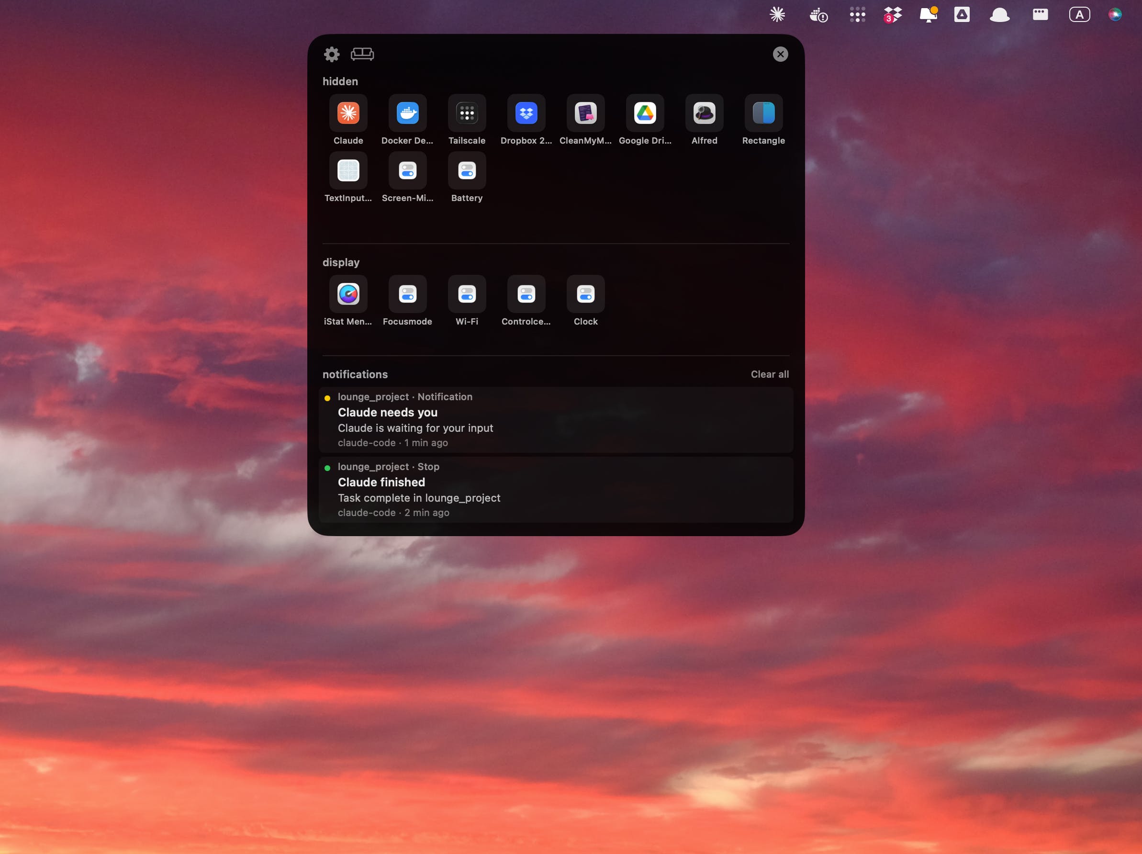
Task: Click the Focusmode toggle icon
Action: tap(407, 294)
